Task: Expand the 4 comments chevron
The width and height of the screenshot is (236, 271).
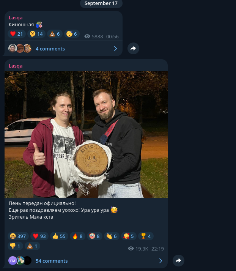Action: (115, 49)
